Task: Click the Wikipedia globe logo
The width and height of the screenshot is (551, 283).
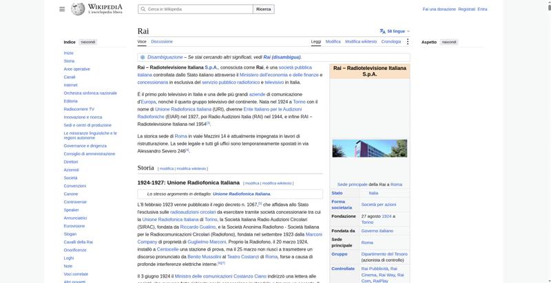Action: pyautogui.click(x=78, y=9)
